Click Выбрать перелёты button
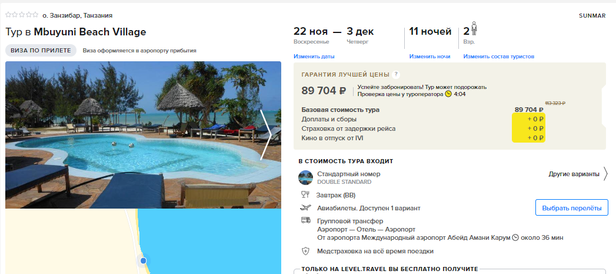Image resolution: width=616 pixels, height=274 pixels. tap(572, 208)
